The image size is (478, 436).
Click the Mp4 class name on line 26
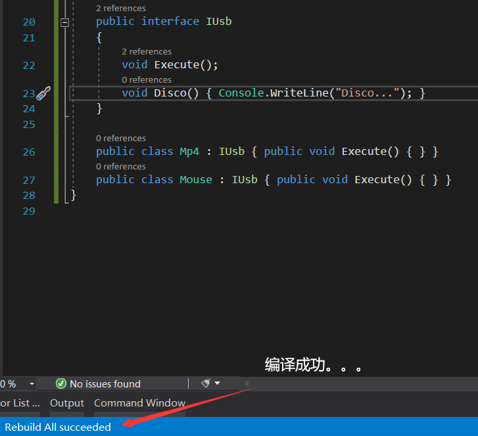[189, 152]
